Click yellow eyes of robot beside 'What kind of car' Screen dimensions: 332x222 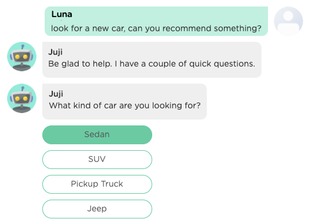21,99
